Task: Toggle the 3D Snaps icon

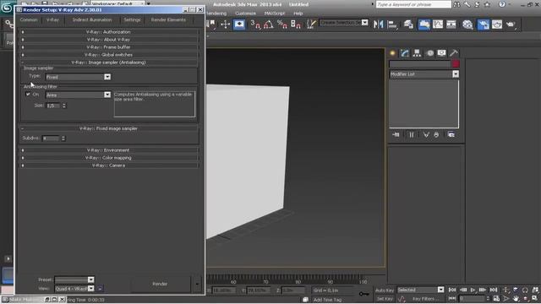Action: coord(255,24)
